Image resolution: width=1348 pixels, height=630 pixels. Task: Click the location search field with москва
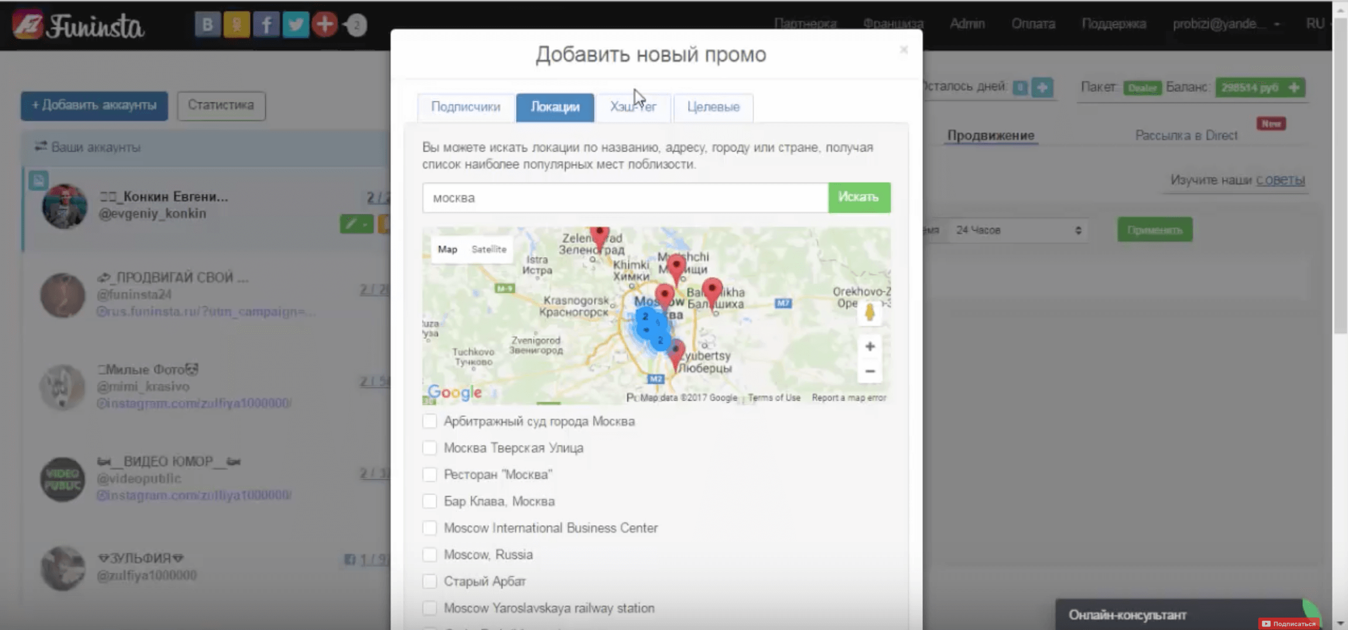[625, 198]
